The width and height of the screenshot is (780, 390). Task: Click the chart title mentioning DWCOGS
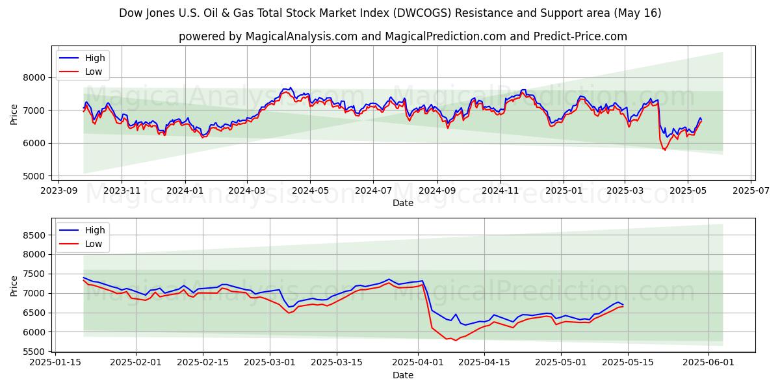click(390, 13)
